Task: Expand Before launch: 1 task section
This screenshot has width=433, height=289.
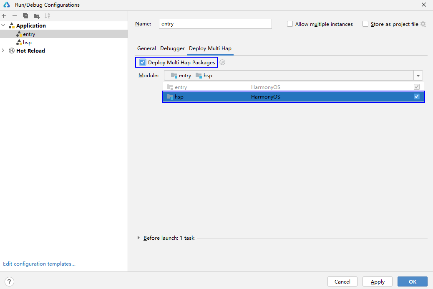Action: [139, 238]
